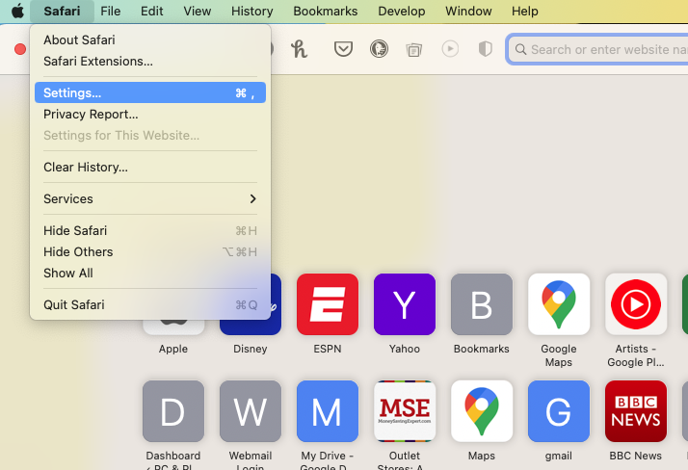Open the Edit menu

pos(152,11)
